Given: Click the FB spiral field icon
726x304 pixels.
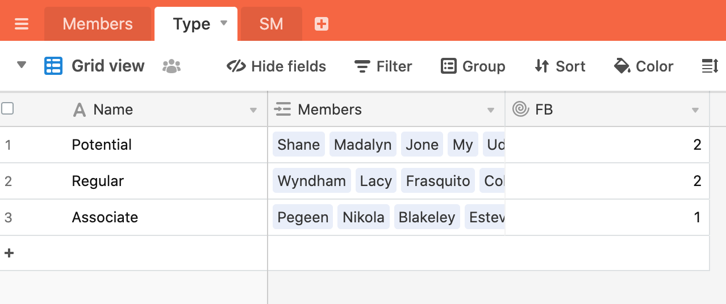Looking at the screenshot, I should click(520, 109).
